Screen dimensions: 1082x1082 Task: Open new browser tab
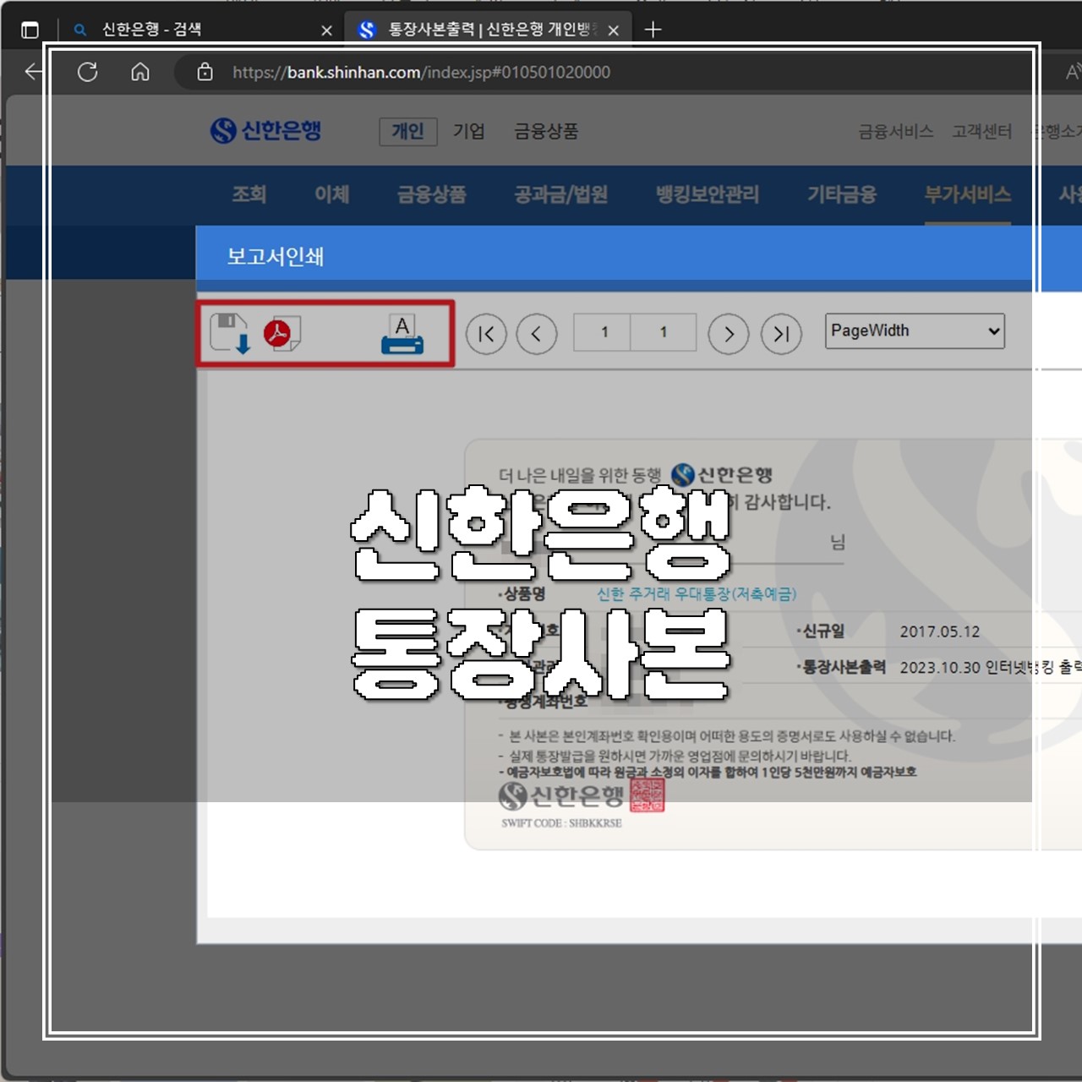coord(653,30)
